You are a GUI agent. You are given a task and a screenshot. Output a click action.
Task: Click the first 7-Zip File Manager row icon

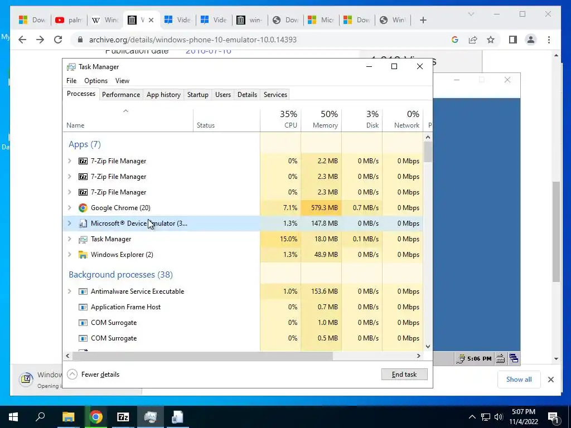coord(83,161)
